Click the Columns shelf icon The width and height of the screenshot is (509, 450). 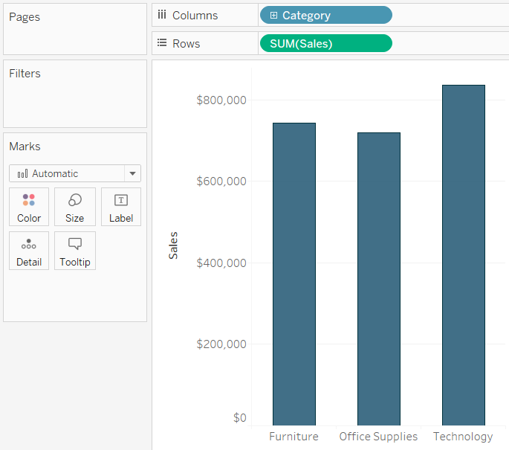coord(162,15)
